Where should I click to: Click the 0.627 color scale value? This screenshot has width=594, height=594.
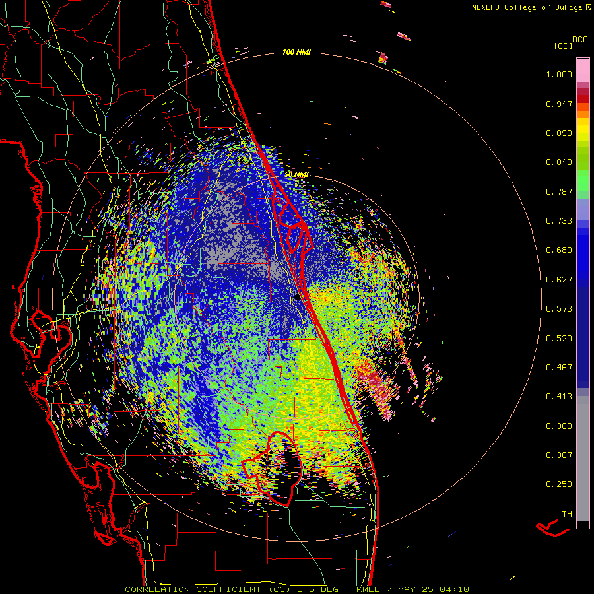point(559,280)
